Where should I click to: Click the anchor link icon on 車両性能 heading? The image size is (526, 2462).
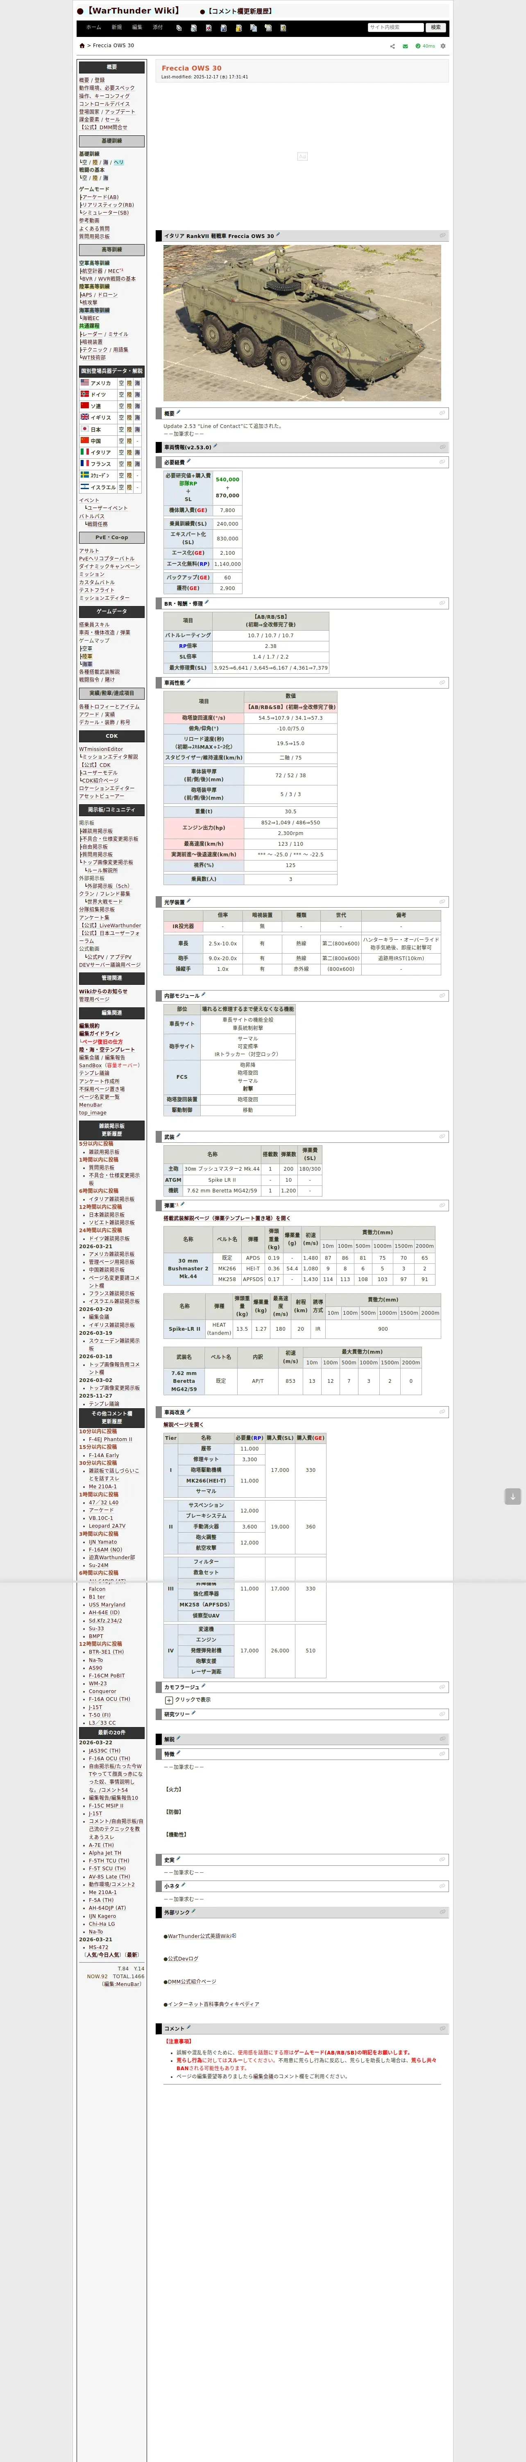(x=442, y=683)
